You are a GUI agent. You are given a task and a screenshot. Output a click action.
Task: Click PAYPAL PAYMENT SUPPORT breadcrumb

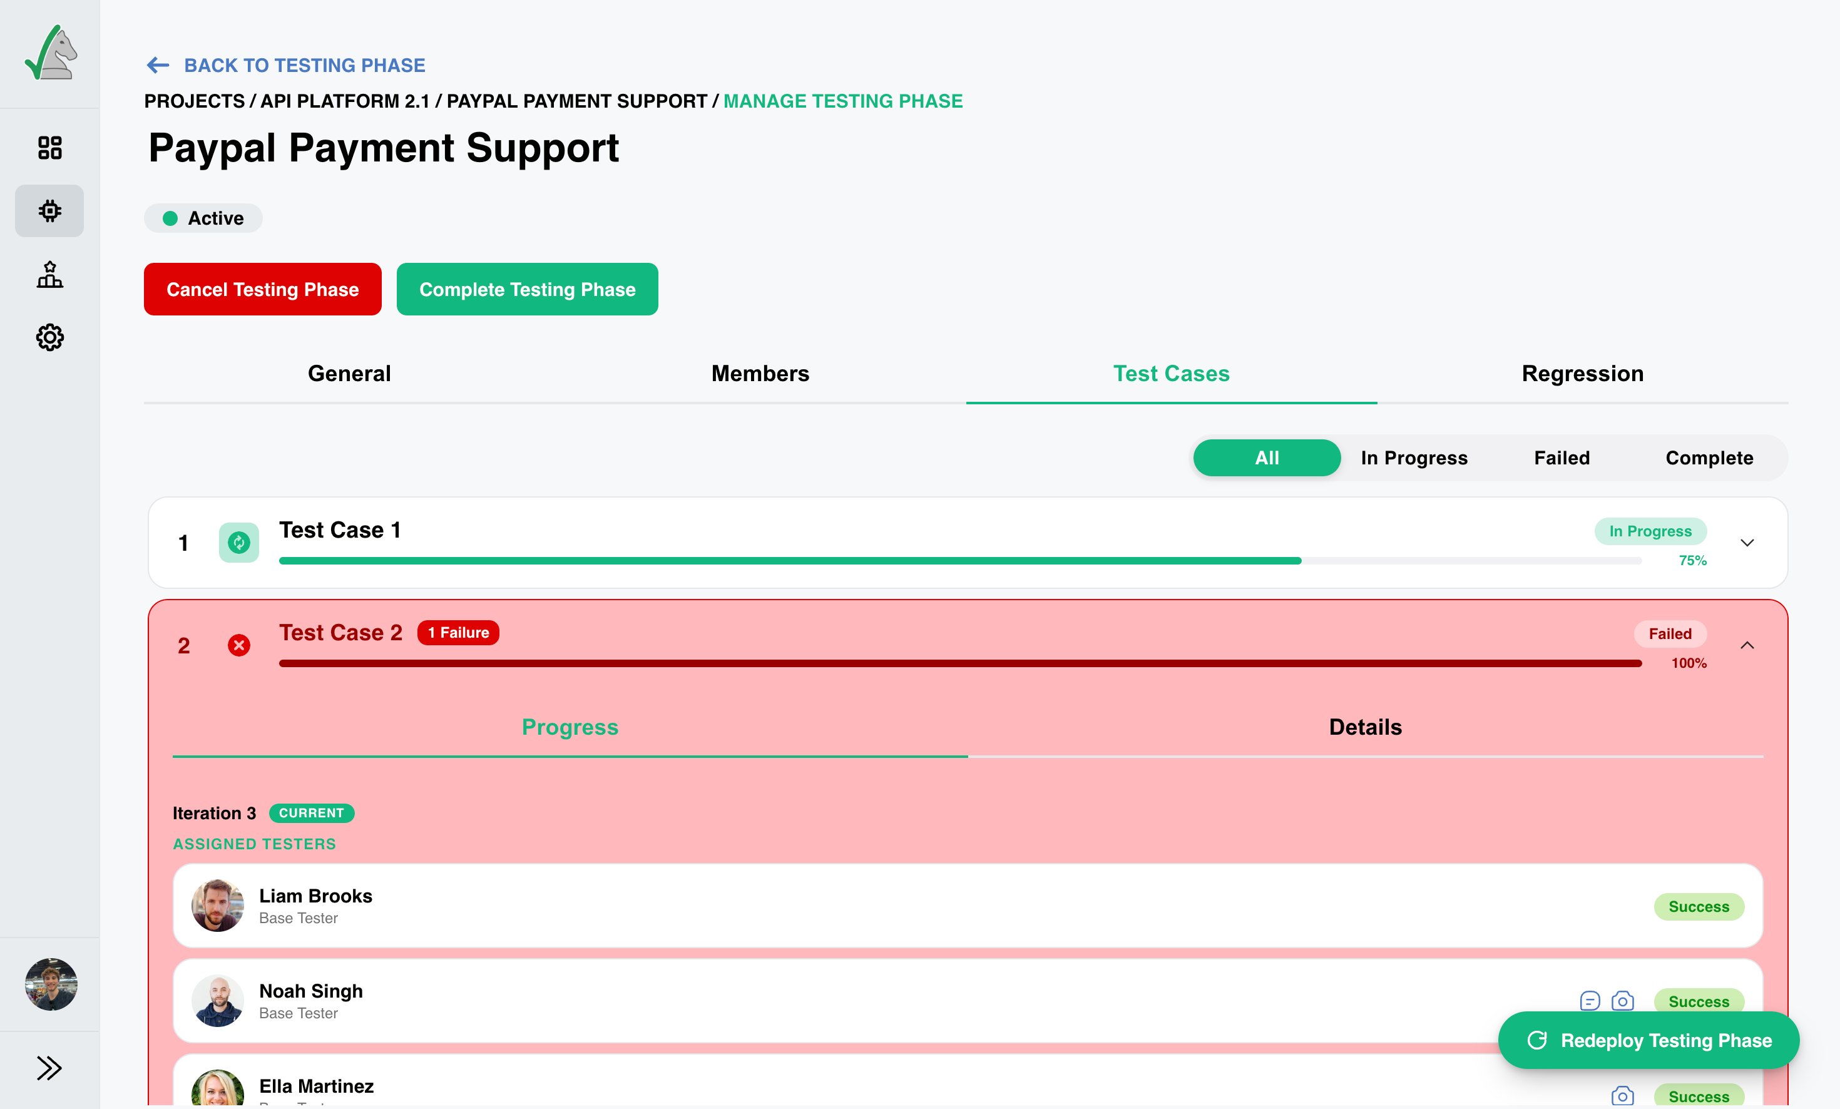577,101
